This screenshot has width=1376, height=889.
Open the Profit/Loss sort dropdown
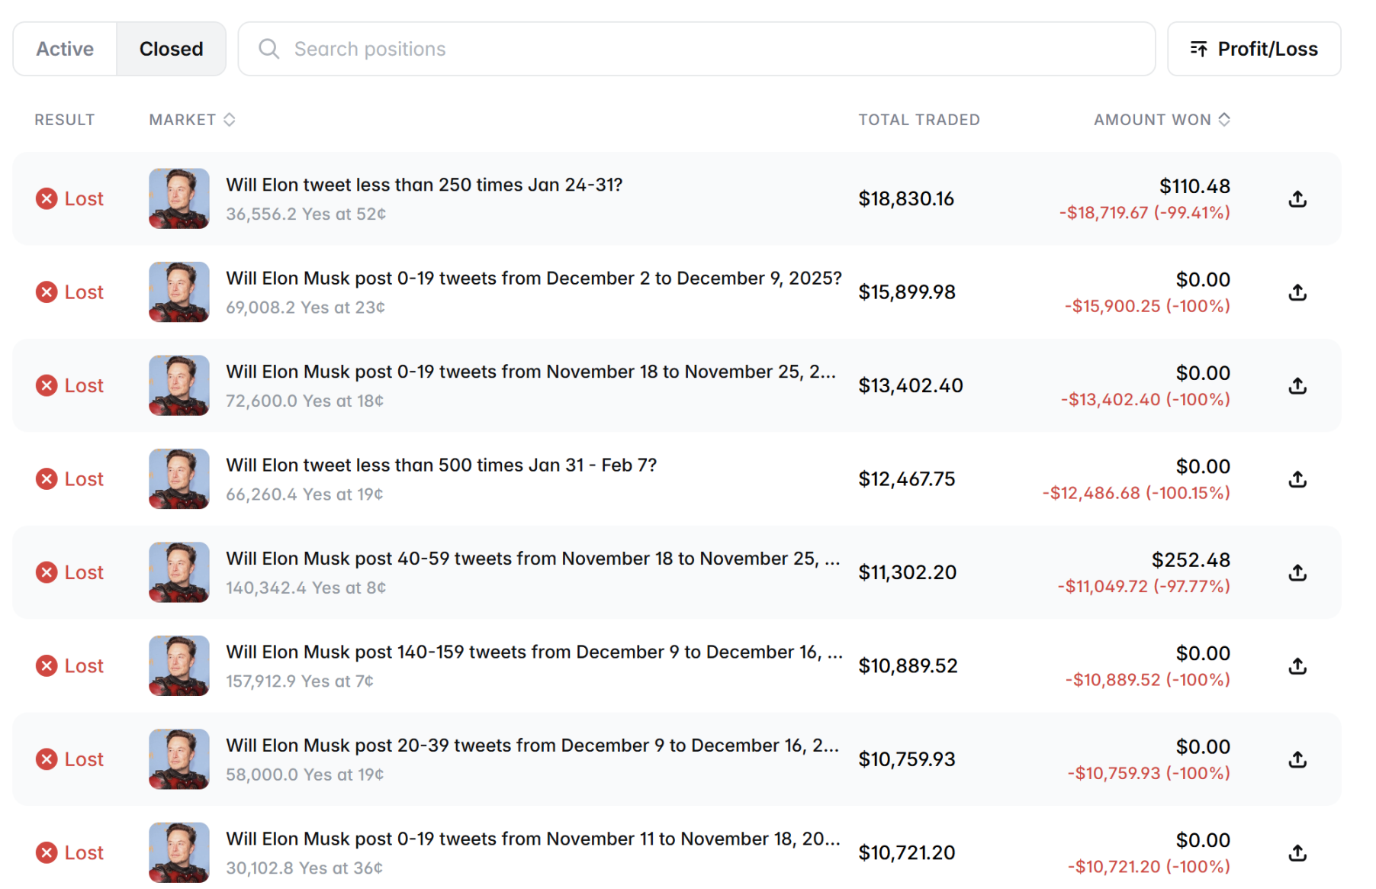1254,49
